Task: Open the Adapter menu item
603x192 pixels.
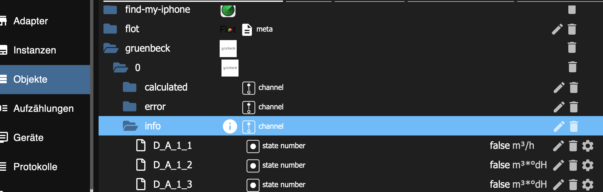Action: point(30,21)
